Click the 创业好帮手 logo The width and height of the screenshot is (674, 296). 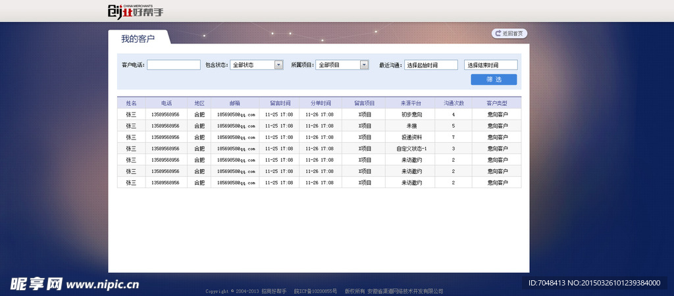click(135, 11)
